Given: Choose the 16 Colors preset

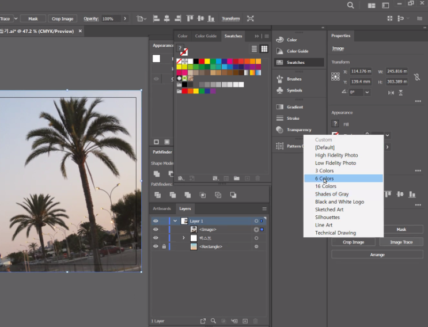Looking at the screenshot, I should coord(325,187).
